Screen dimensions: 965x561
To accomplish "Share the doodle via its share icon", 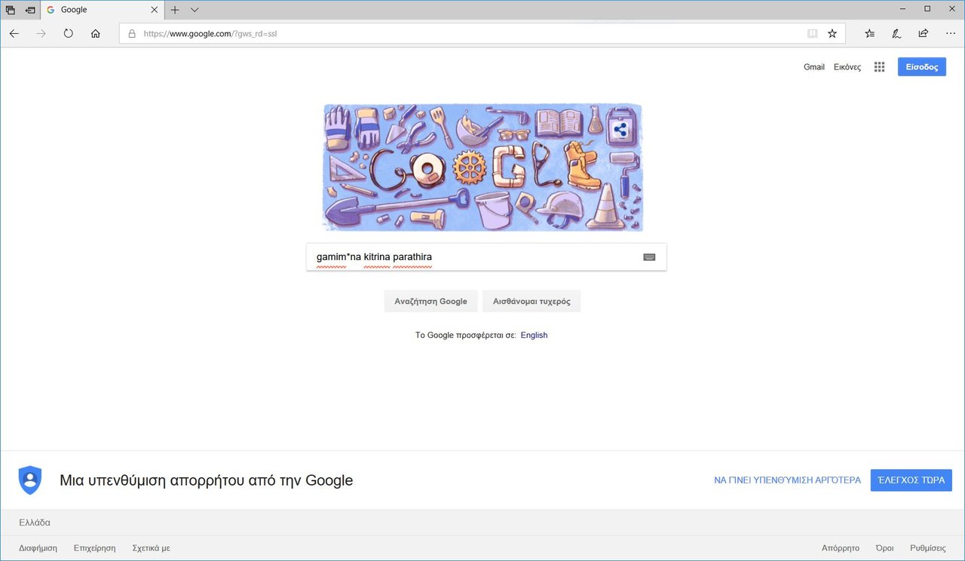I will tap(620, 130).
